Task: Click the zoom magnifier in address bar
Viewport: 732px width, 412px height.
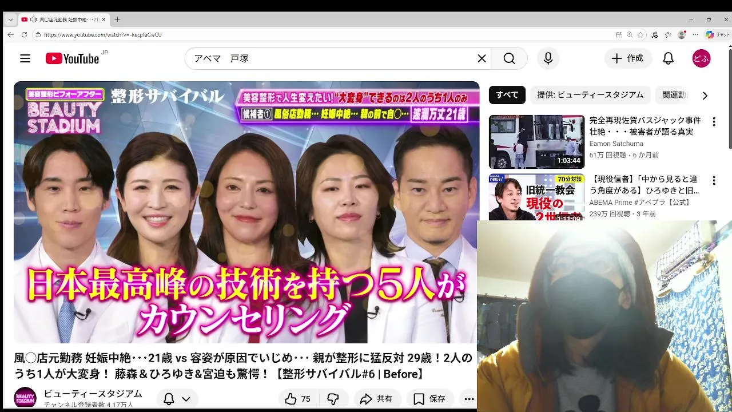Action: (630, 34)
